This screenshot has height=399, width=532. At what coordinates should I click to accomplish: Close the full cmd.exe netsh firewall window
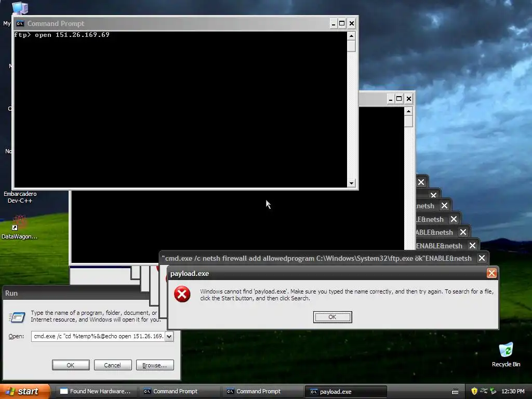(x=482, y=258)
